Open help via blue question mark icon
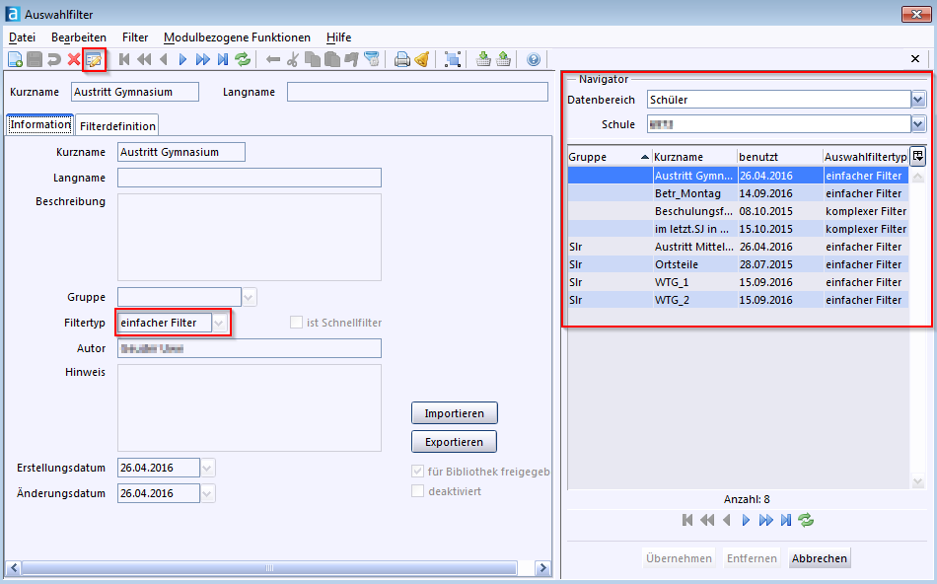 pyautogui.click(x=533, y=59)
